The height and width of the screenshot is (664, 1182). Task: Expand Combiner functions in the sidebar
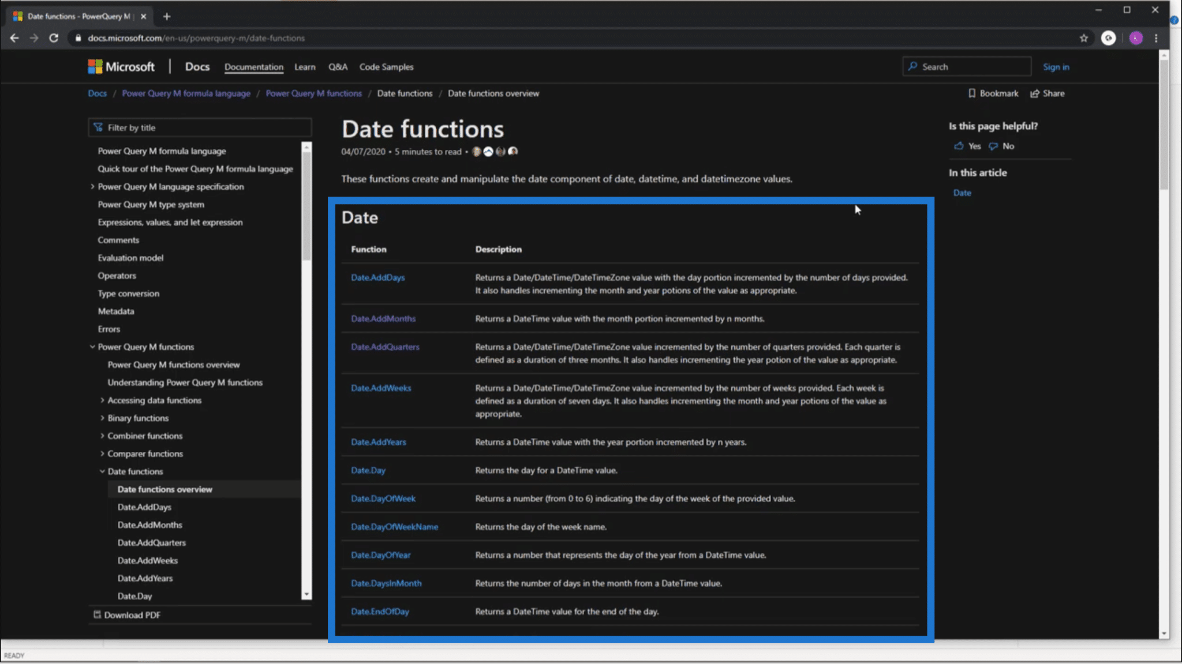[102, 436]
